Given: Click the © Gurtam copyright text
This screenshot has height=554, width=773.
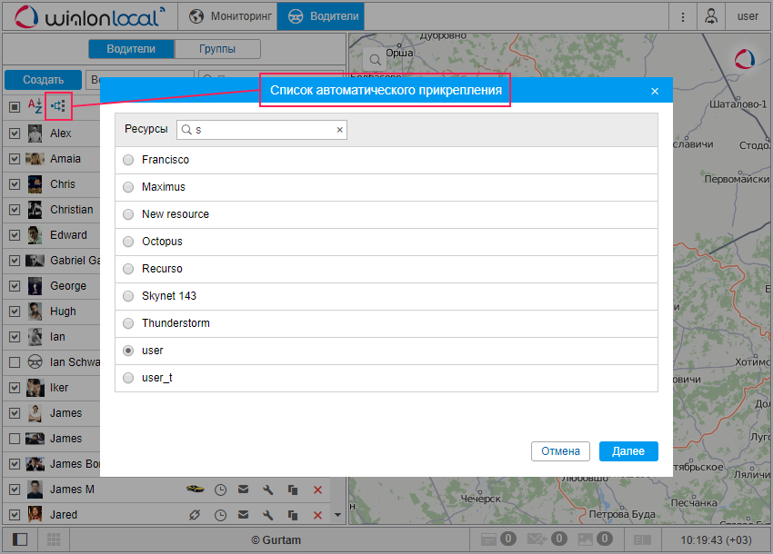Looking at the screenshot, I should (276, 540).
